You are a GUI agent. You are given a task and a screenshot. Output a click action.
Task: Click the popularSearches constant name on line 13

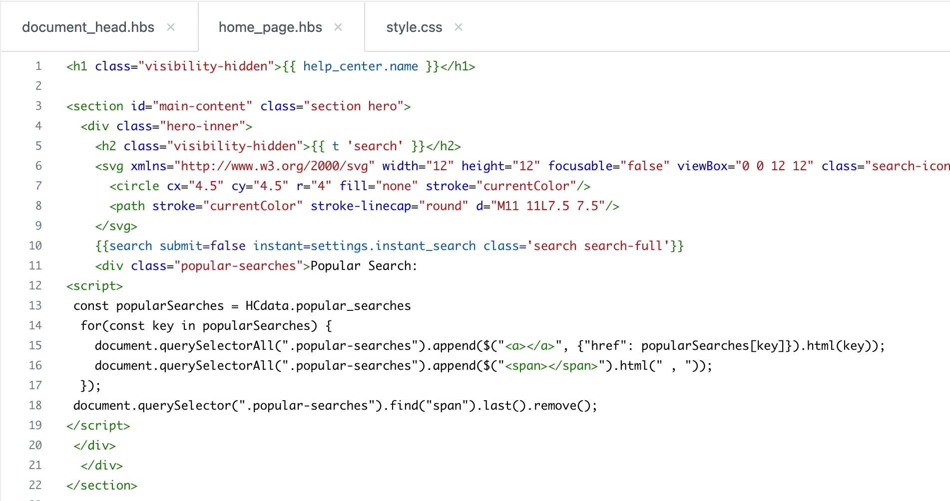(170, 306)
